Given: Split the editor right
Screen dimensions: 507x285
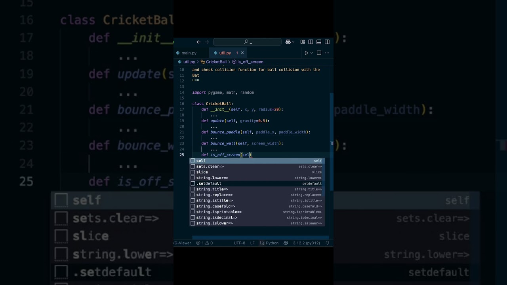Looking at the screenshot, I should point(319,53).
